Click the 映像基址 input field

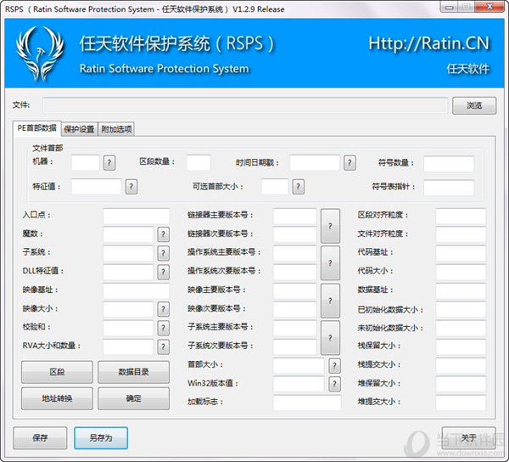137,290
